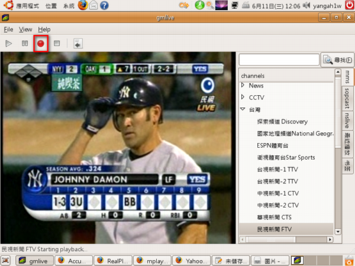The height and width of the screenshot is (266, 355).
Task: Click the yangah1w user name in panel
Action: (327, 6)
